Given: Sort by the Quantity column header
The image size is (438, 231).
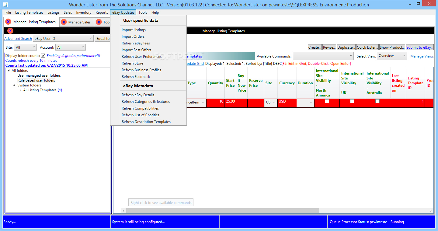Looking at the screenshot, I should click(215, 83).
